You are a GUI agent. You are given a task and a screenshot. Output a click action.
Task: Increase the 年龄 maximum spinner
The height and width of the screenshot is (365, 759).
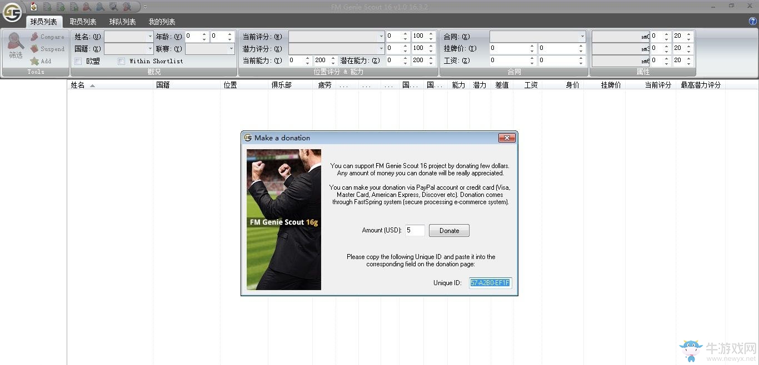point(229,34)
